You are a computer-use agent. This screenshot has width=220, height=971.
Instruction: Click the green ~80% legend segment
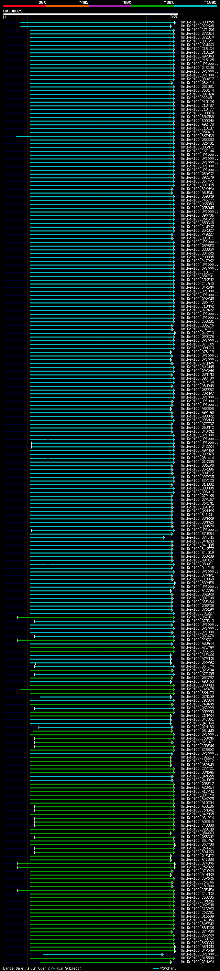[x=153, y=7]
